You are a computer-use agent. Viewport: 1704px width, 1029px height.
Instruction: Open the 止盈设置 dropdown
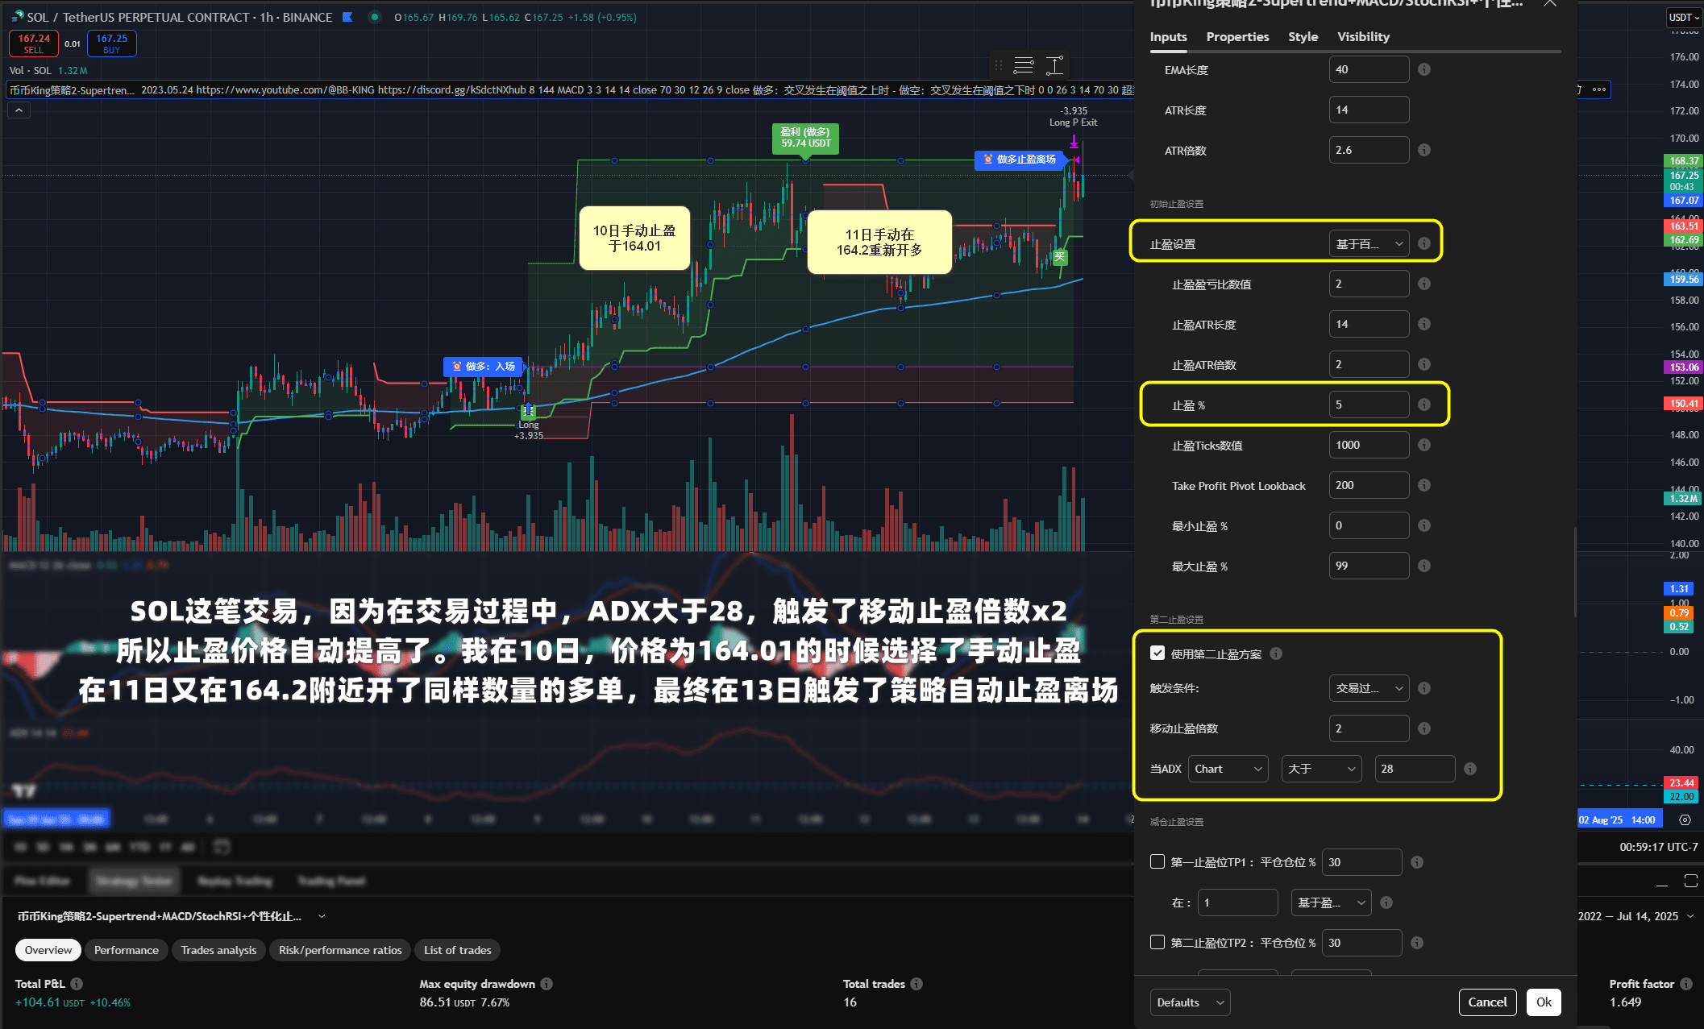pos(1369,243)
